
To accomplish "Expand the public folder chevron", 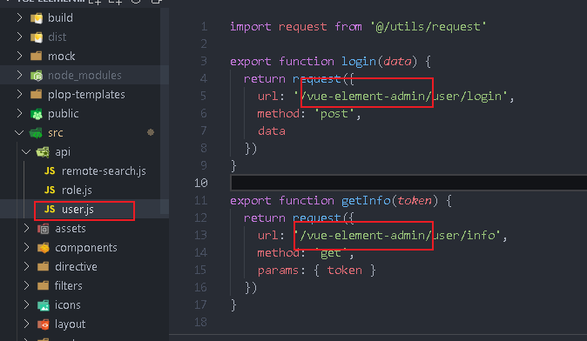I will click(19, 113).
